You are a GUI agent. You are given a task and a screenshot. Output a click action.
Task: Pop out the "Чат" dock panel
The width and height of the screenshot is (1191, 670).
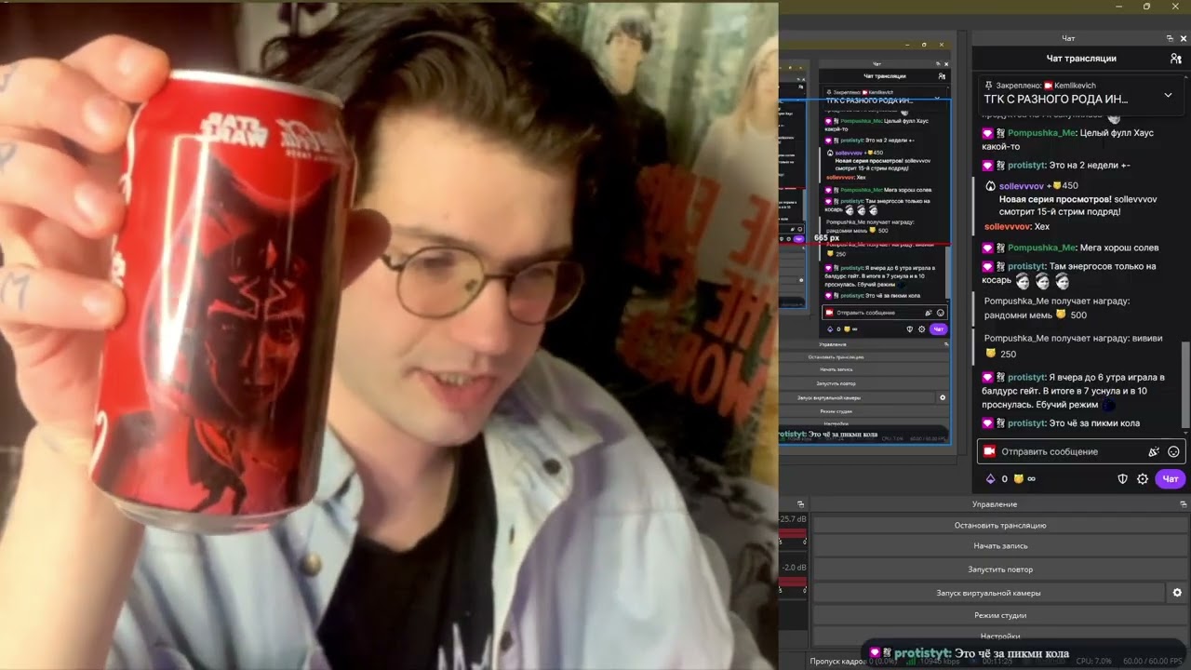pyautogui.click(x=1170, y=38)
